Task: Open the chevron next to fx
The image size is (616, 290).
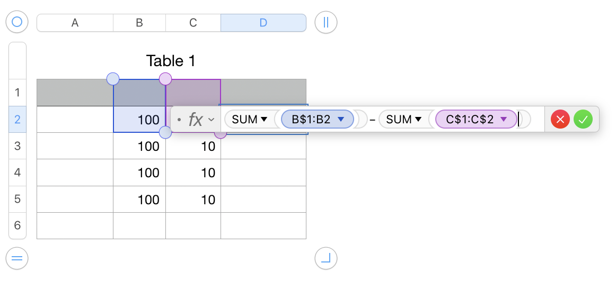Action: coord(211,120)
